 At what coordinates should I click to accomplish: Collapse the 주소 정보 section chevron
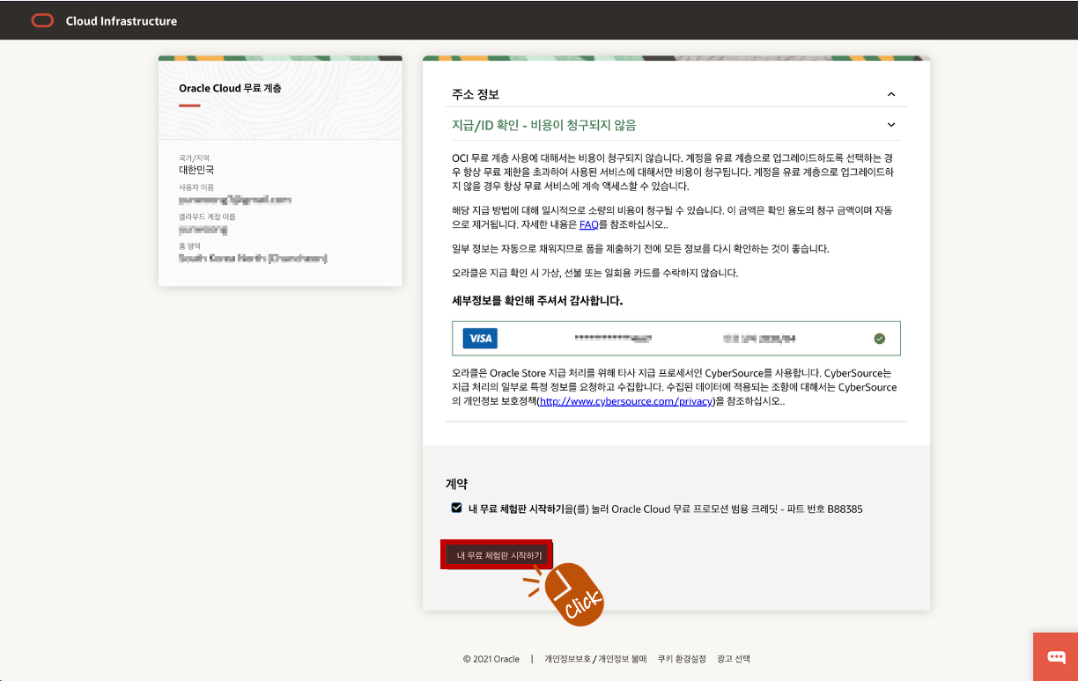[891, 94]
